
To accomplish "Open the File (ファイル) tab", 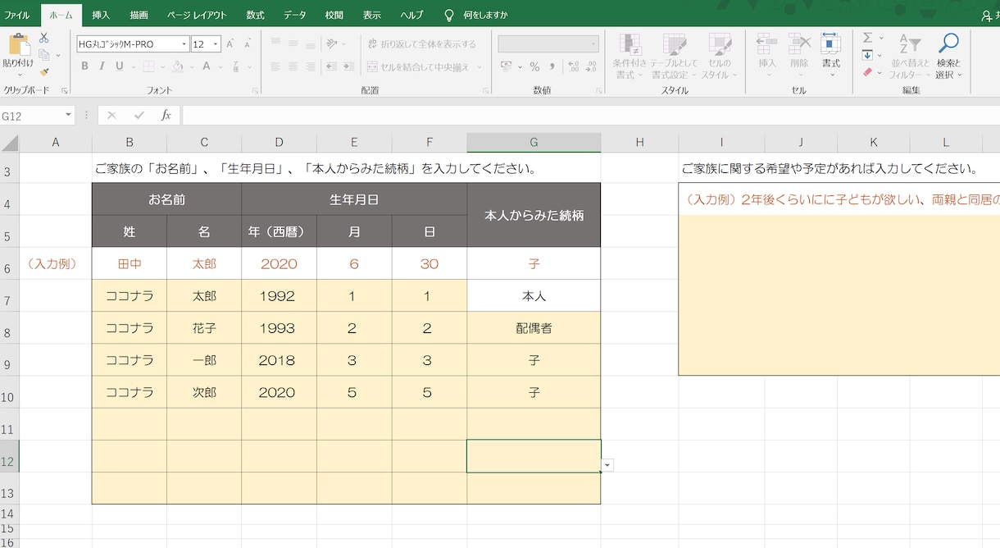I will tap(16, 15).
